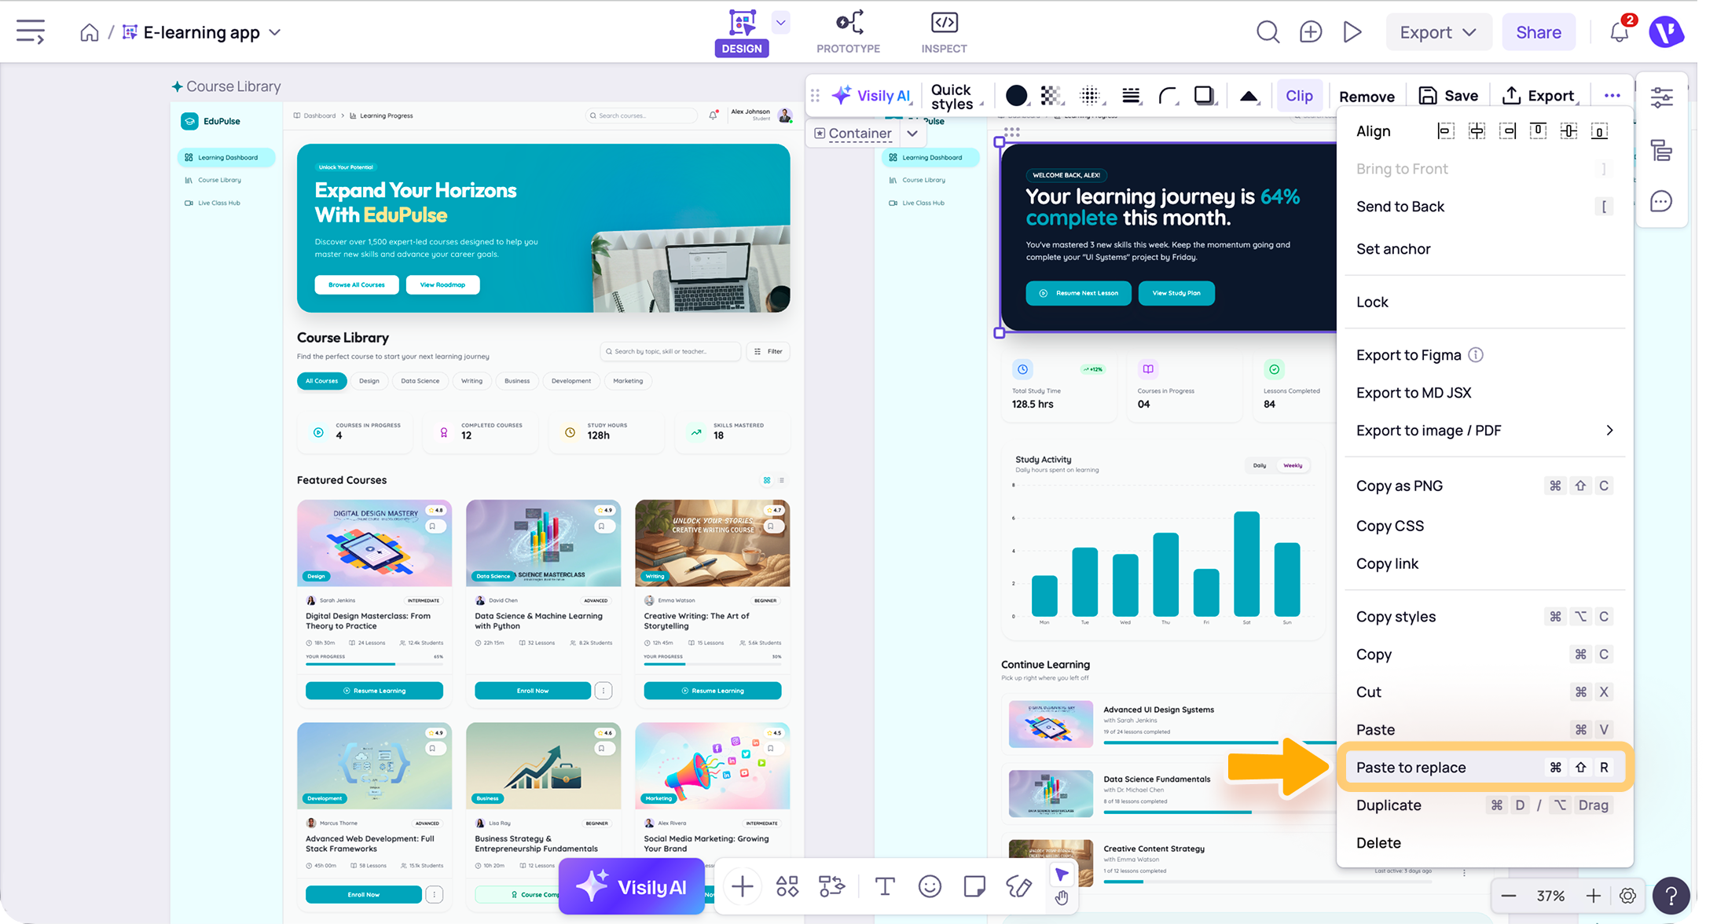1728x924 pixels.
Task: Open the shapes library tool
Action: tap(787, 887)
